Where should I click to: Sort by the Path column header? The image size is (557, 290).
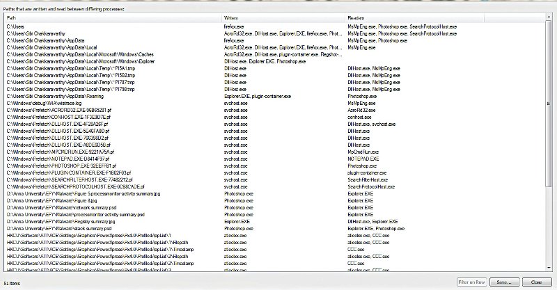click(x=113, y=18)
